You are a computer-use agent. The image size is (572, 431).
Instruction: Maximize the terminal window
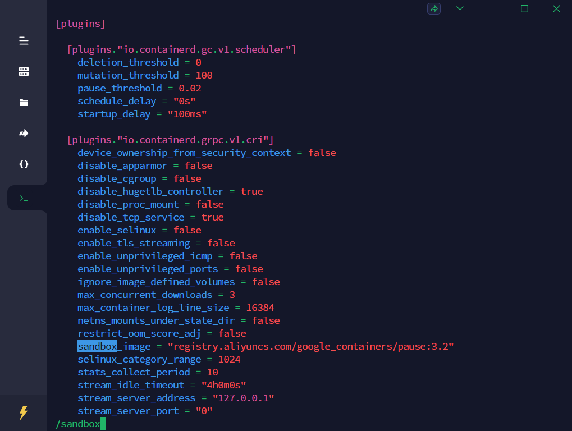click(524, 8)
